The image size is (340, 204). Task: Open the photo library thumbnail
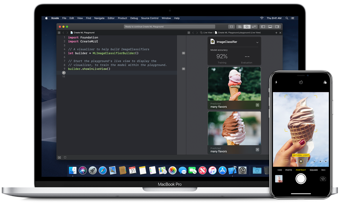[x=279, y=179]
